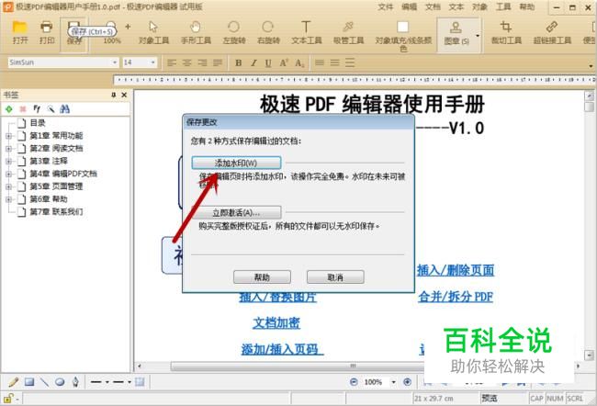Select the 对象工具 arrow tool
The image size is (597, 406).
coord(153,32)
